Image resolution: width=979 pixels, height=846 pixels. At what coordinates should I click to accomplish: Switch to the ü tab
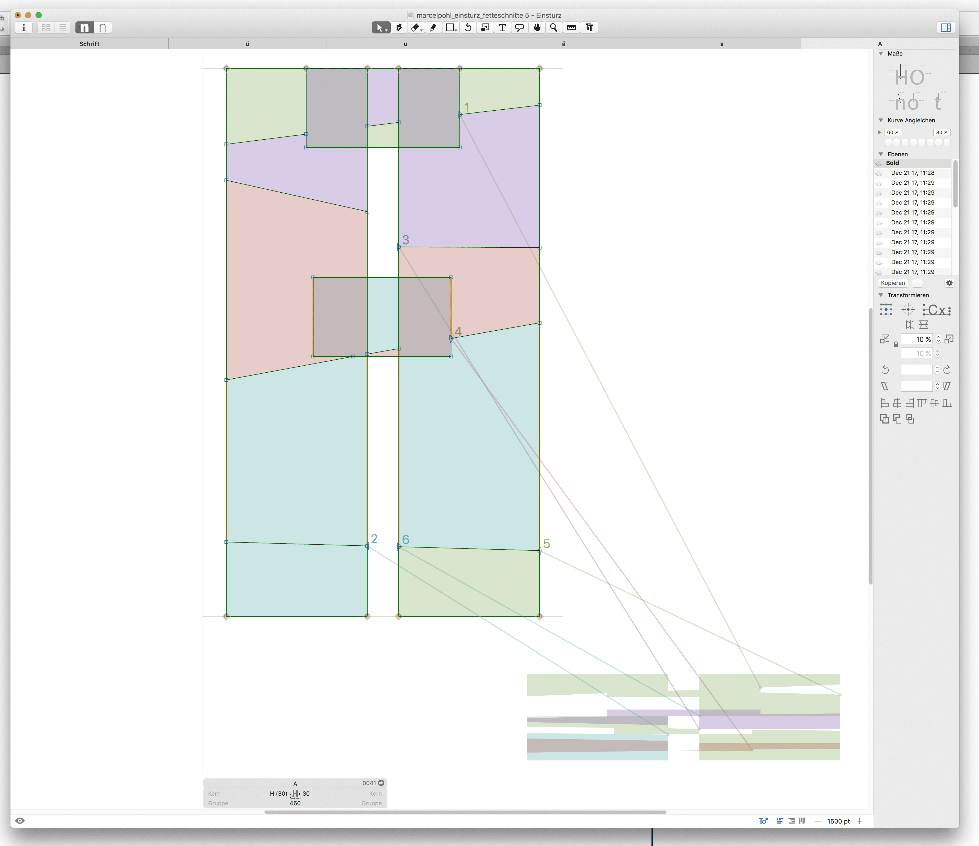[247, 44]
